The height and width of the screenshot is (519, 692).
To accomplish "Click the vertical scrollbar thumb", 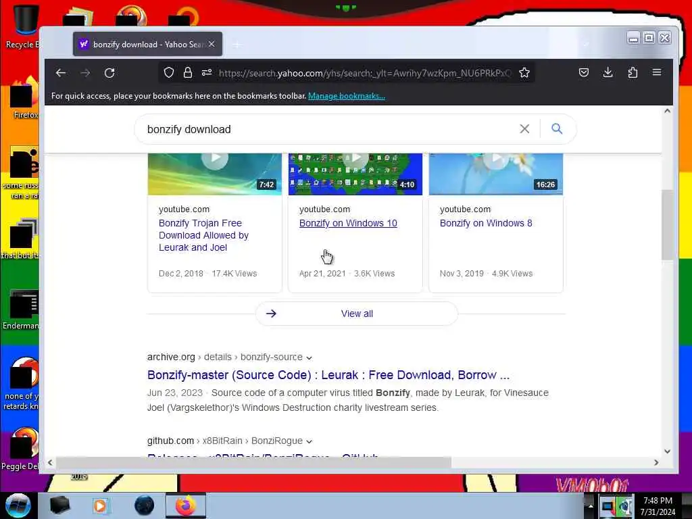I will tap(667, 224).
